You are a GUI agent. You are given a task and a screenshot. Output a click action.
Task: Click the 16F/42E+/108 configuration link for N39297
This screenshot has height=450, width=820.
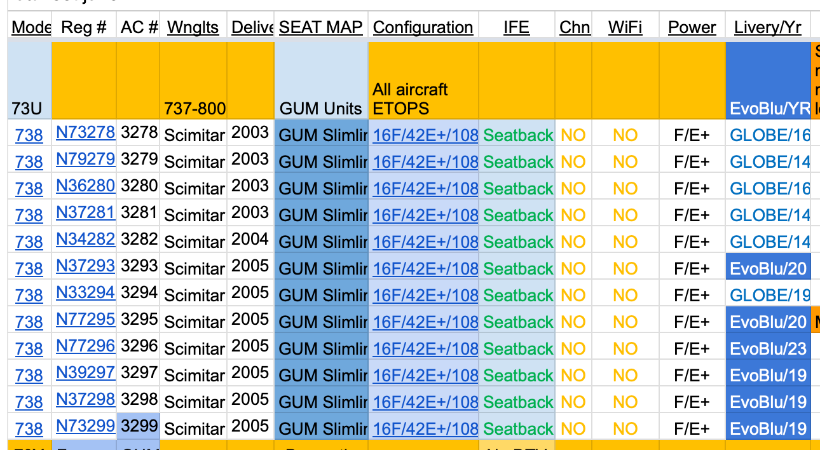(425, 376)
